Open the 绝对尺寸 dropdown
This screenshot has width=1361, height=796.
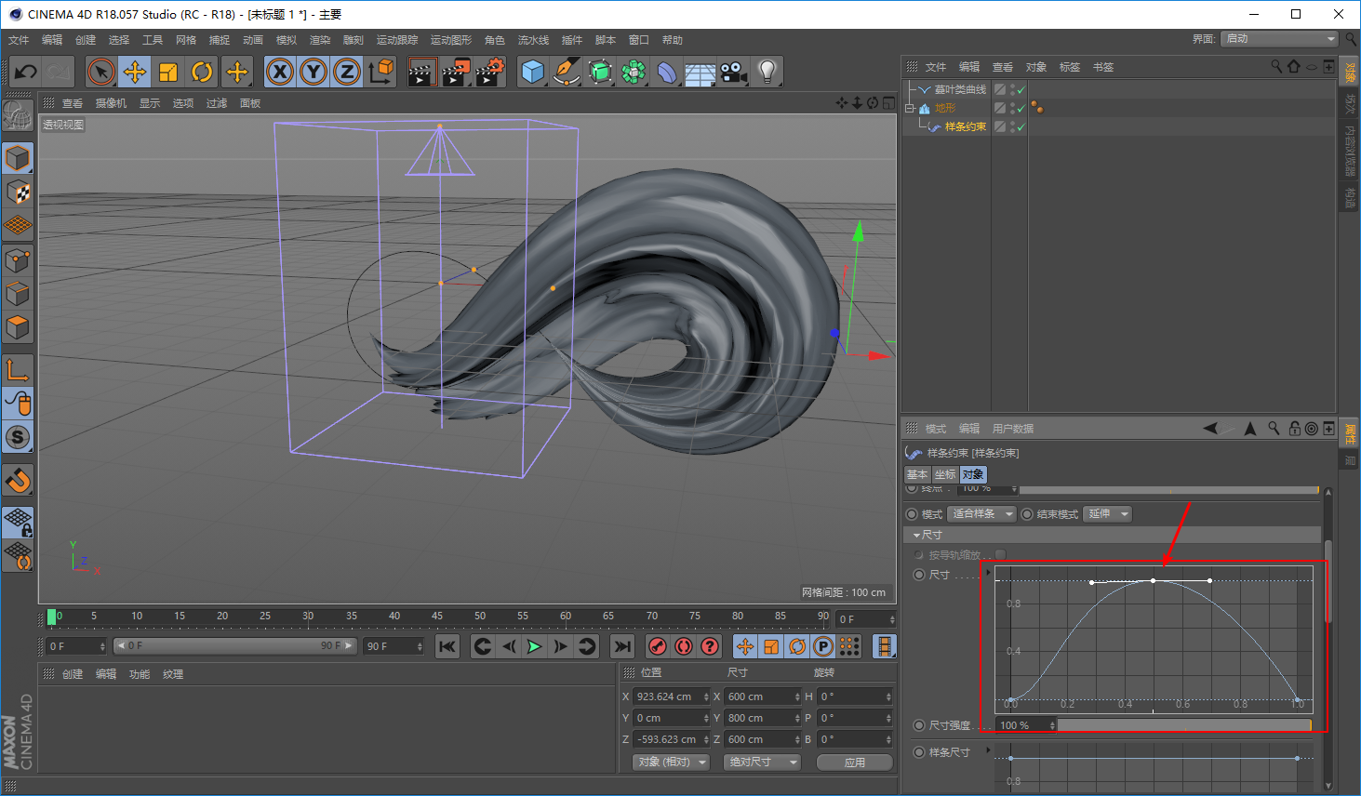coord(762,762)
